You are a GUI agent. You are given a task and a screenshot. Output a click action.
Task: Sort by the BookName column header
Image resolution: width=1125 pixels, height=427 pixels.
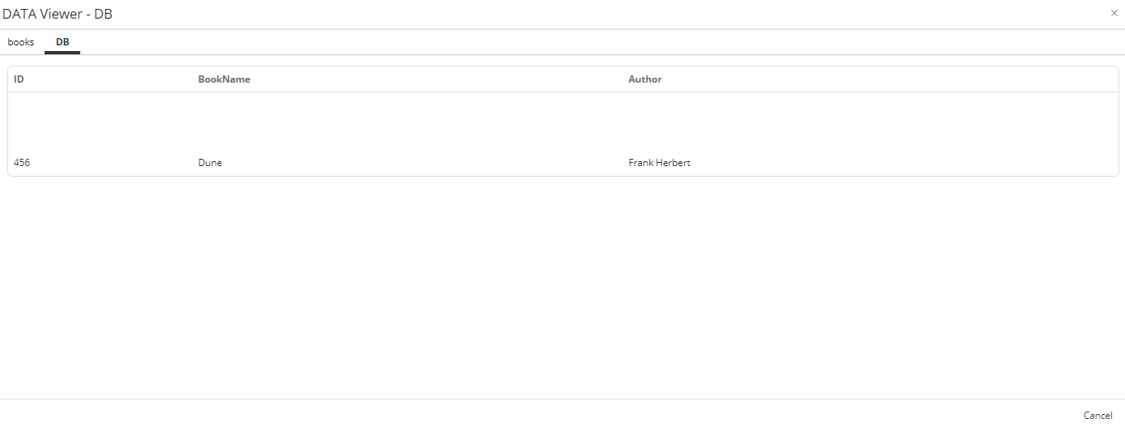click(x=224, y=79)
